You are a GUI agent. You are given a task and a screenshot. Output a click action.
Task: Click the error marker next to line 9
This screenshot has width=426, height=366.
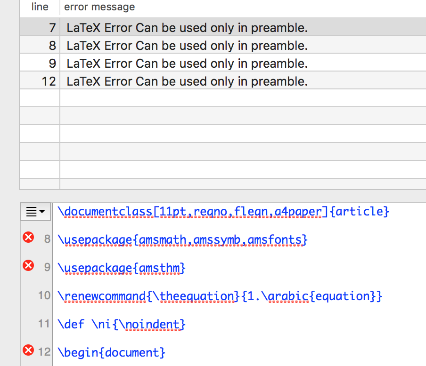(28, 266)
